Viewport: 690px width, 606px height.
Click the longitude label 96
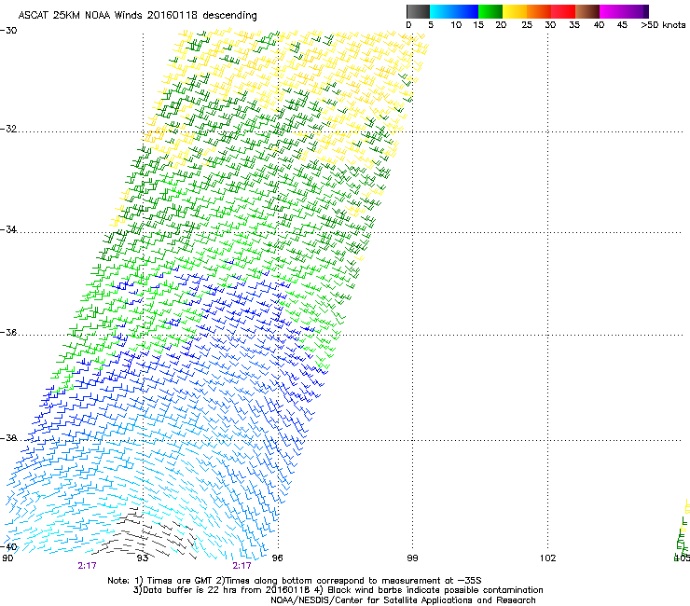coord(277,558)
